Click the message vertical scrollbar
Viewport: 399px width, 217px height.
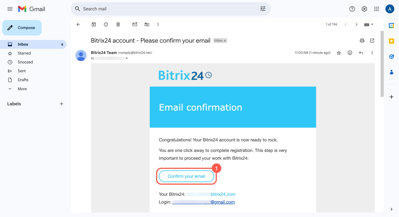382,64
